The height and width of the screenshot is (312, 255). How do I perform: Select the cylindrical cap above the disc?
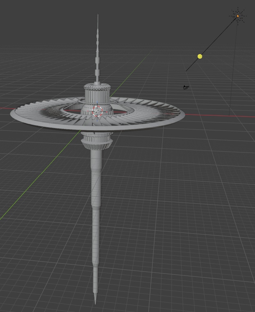(97, 93)
